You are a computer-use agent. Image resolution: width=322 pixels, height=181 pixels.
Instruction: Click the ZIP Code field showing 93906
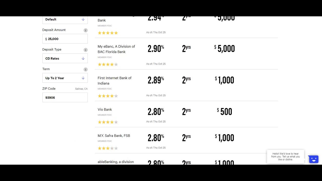pos(65,98)
